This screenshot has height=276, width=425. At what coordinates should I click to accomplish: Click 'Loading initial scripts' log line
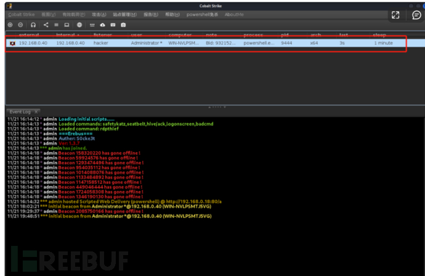pyautogui.click(x=61, y=119)
